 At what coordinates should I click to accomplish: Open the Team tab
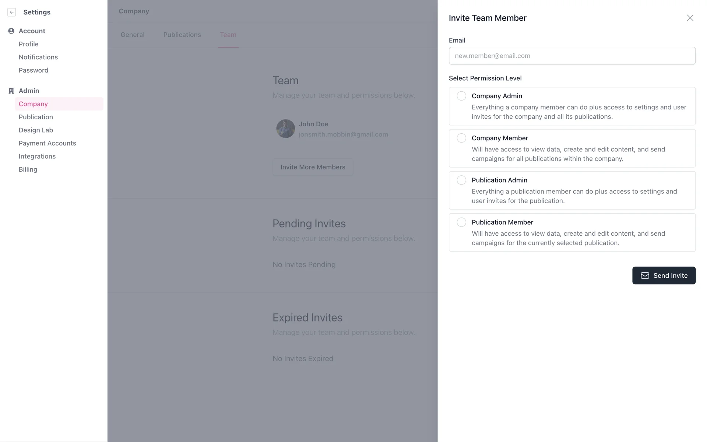(x=228, y=35)
